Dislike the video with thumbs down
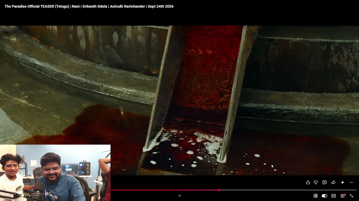Screen dimensions: 359x201 click(x=316, y=183)
